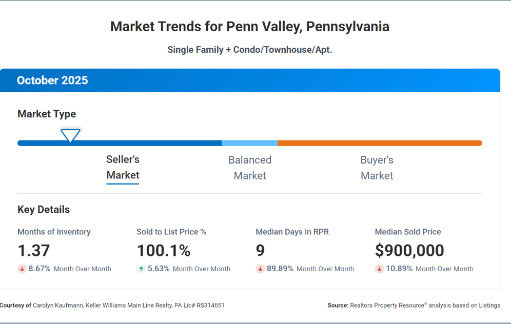This screenshot has height=324, width=511.
Task: Select the Seller's Market label
Action: tap(123, 168)
